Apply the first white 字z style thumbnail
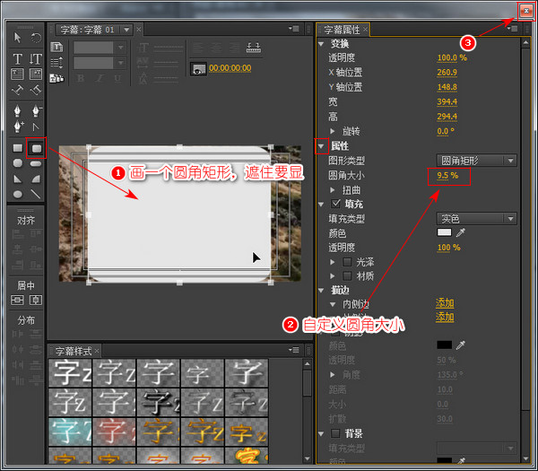The height and width of the screenshot is (471, 538). tap(70, 373)
